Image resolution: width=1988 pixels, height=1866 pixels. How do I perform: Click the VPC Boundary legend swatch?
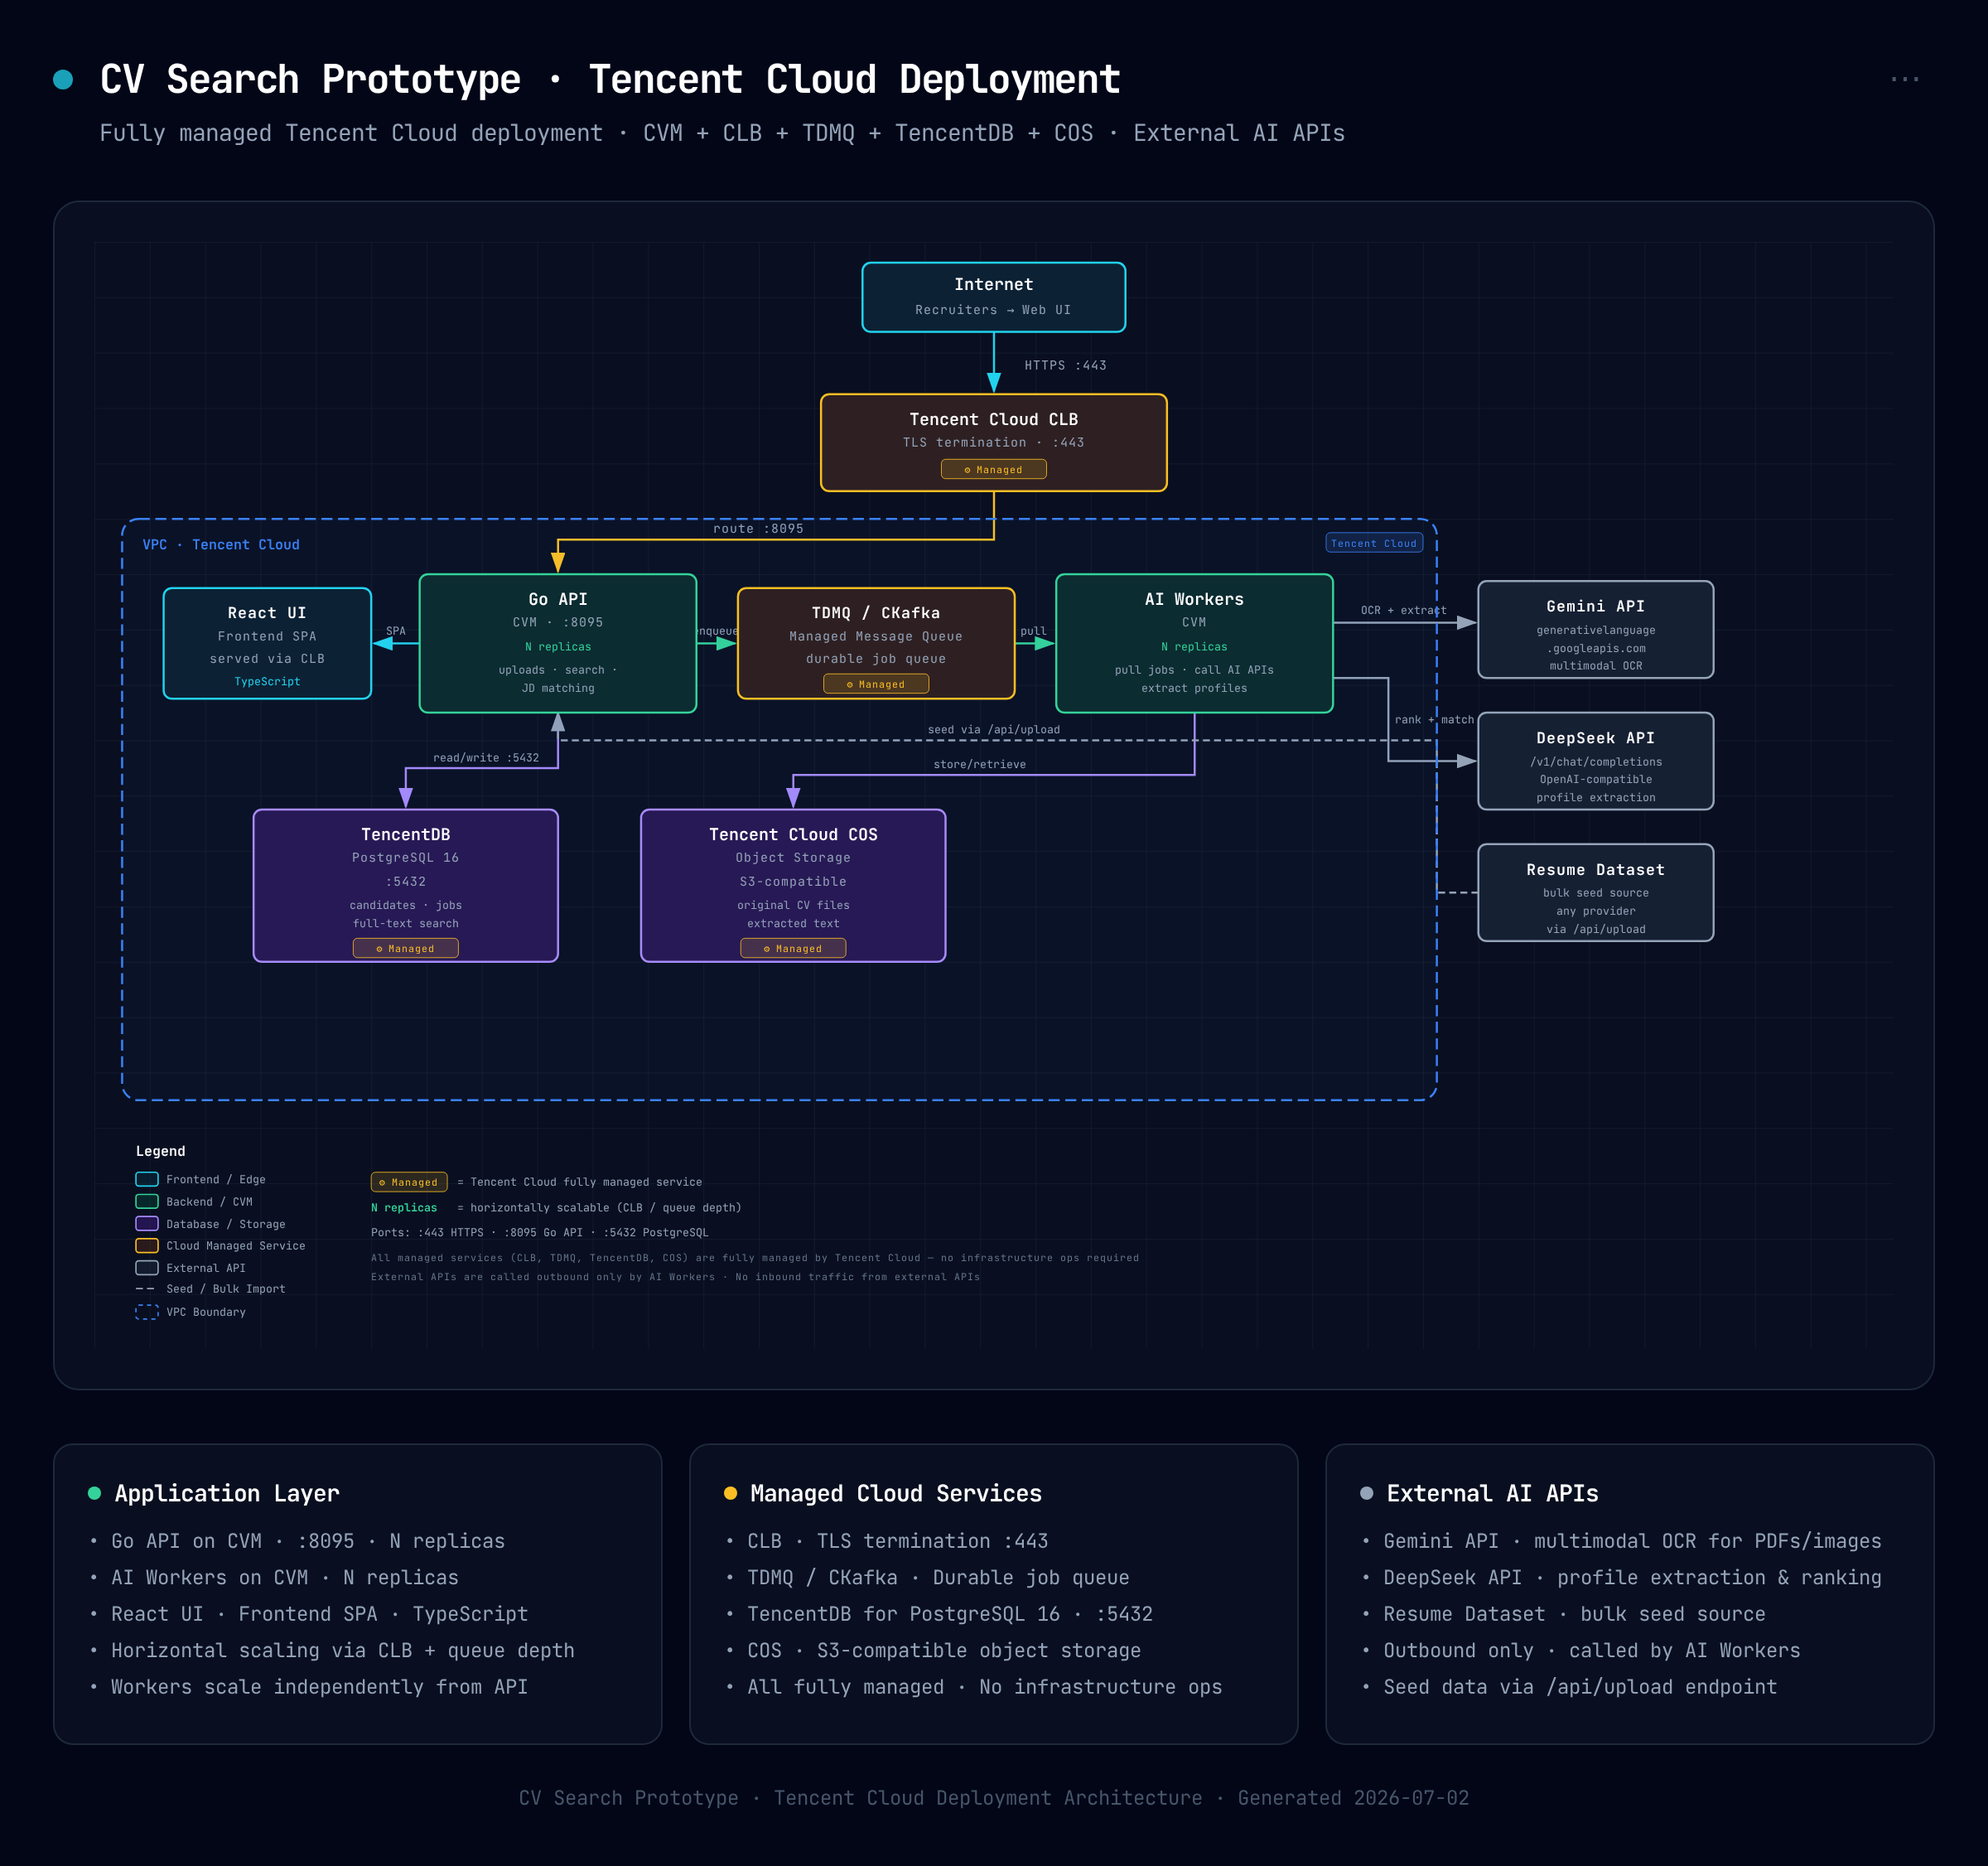[x=147, y=1312]
